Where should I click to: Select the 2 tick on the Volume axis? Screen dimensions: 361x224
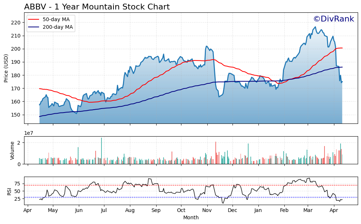(x=19, y=143)
